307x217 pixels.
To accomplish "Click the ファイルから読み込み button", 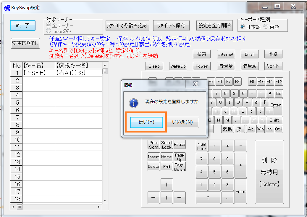I will 127,25.
